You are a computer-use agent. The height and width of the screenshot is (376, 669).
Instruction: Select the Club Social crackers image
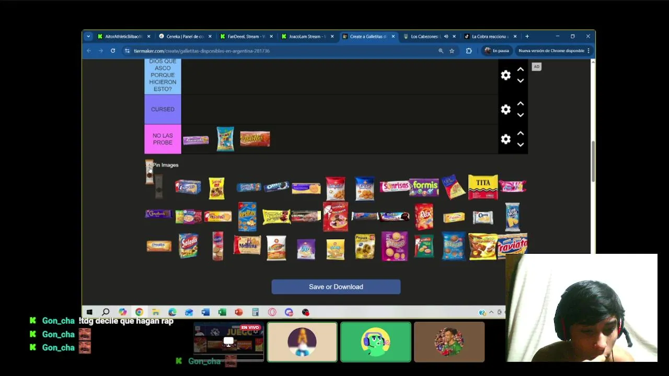[512, 216]
